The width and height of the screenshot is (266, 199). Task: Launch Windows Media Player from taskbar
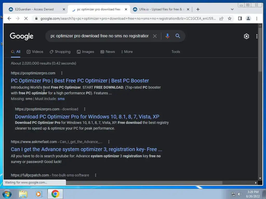(x=39, y=194)
